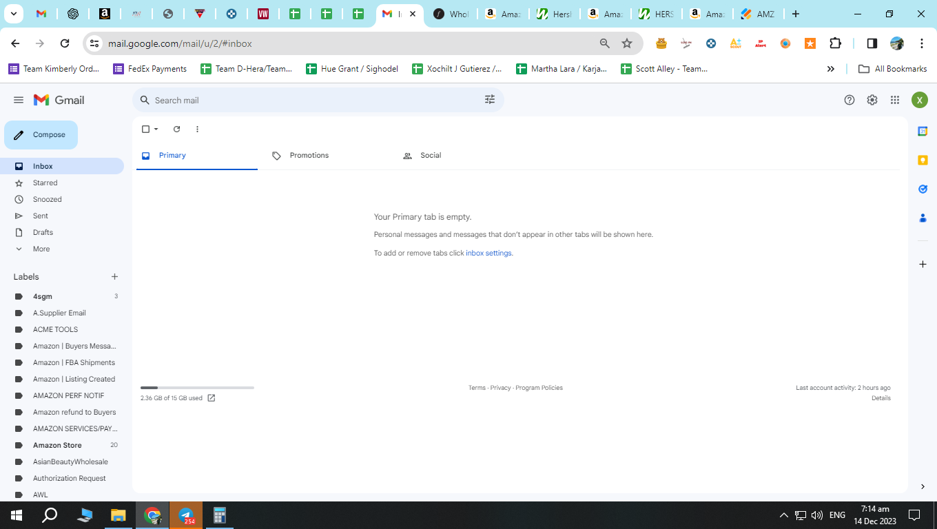Open Gmail Settings gear icon

872,100
